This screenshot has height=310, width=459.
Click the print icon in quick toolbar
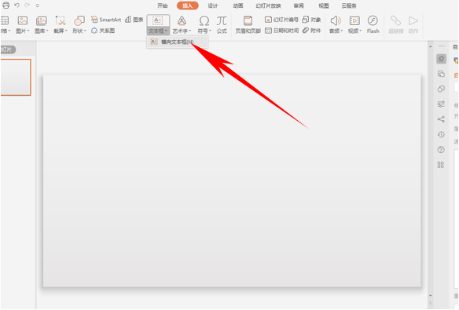[x=6, y=5]
